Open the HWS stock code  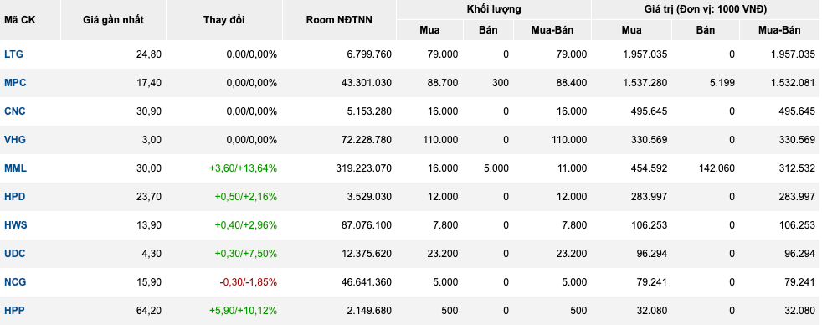click(16, 224)
